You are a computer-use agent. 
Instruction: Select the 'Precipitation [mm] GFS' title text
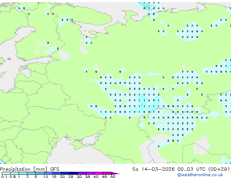click(x=30, y=169)
